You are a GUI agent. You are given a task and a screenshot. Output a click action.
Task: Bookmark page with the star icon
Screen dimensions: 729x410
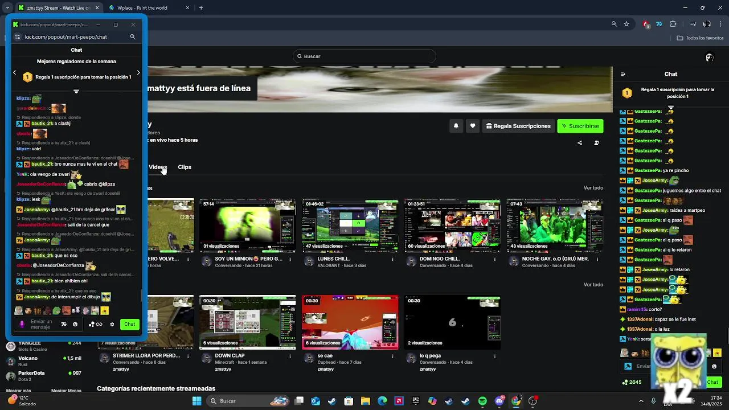[626, 24]
